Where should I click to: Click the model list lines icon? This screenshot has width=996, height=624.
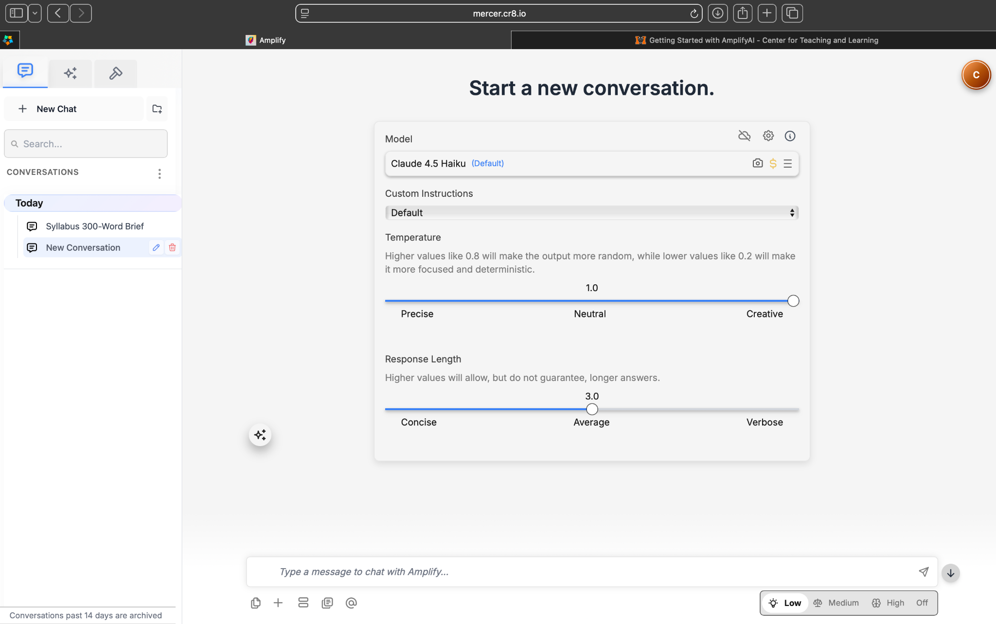[788, 164]
